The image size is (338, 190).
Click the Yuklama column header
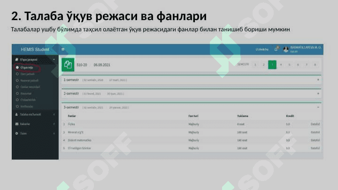243,116
